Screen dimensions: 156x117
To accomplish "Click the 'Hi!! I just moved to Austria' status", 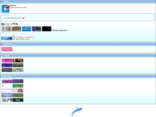I will (x=13, y=18).
